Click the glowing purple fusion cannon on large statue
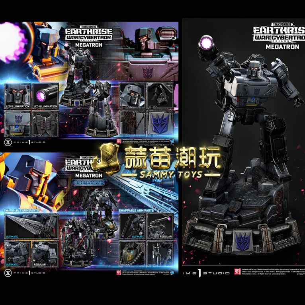 206,43
